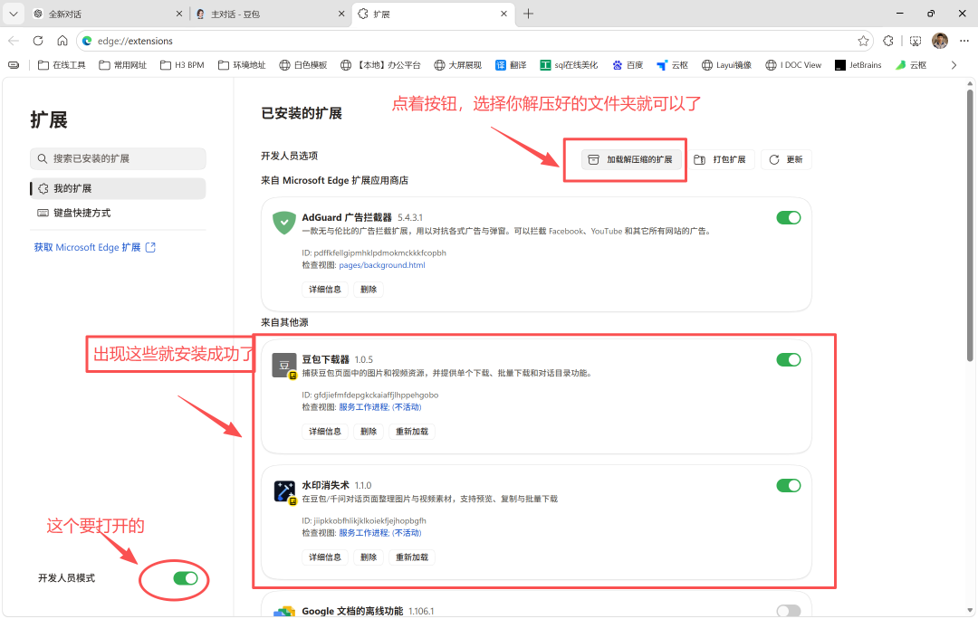Click the 搜索已安装的扩展 search field

point(118,158)
